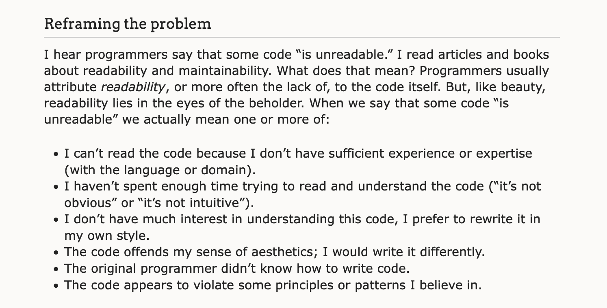Click the text "(with the language or domain)"
Screen dimensions: 607x308
(x=160, y=169)
